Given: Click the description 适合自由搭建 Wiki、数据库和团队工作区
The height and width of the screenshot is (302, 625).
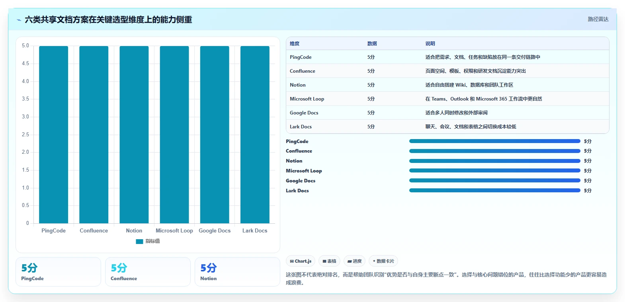Looking at the screenshot, I should tap(469, 85).
